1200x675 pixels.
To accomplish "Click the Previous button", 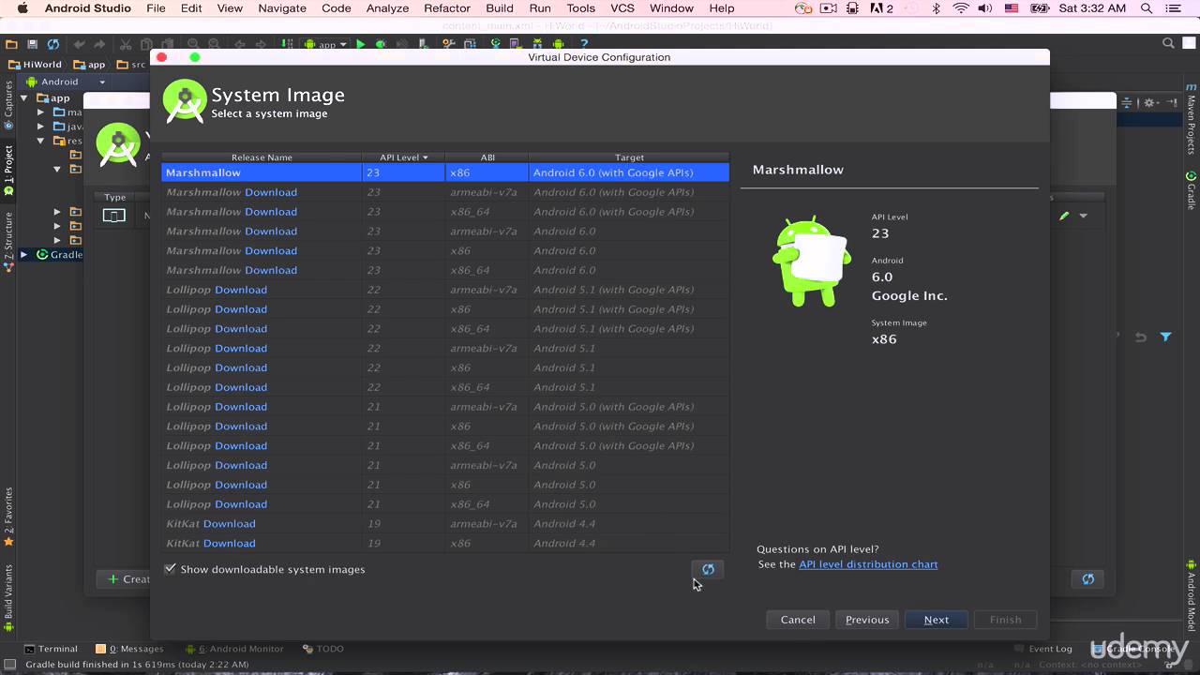I will (867, 620).
